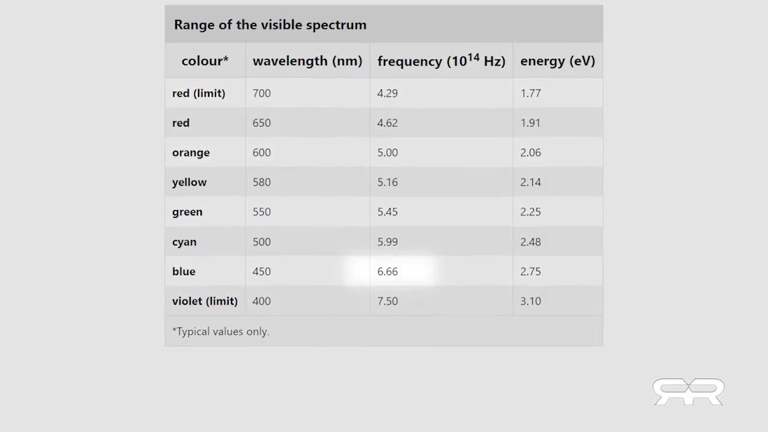The image size is (768, 432).
Task: Click the RR logo watermark icon
Action: click(x=688, y=391)
